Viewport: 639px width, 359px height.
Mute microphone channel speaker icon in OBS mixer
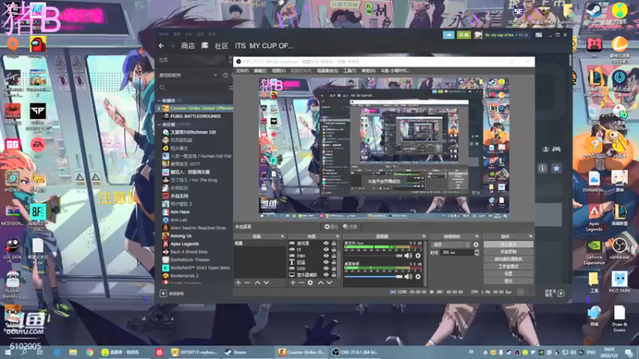[x=408, y=255]
